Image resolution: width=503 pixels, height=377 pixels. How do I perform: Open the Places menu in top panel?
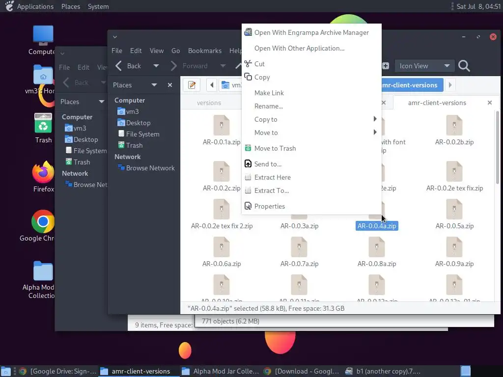(71, 6)
